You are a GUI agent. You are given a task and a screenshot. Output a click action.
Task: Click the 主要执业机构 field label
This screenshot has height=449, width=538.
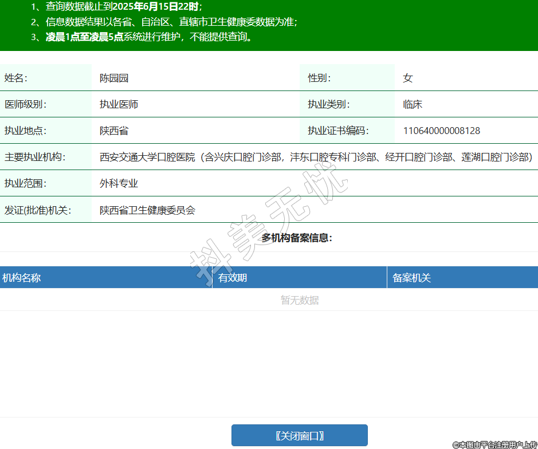35,157
